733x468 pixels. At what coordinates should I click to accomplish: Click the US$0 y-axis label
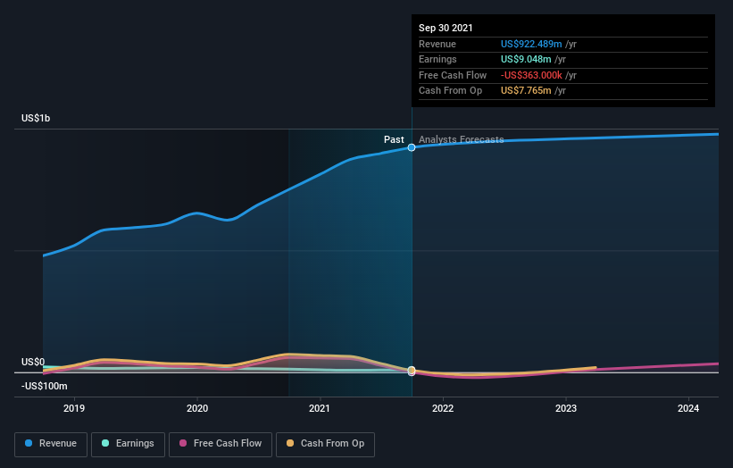point(33,362)
